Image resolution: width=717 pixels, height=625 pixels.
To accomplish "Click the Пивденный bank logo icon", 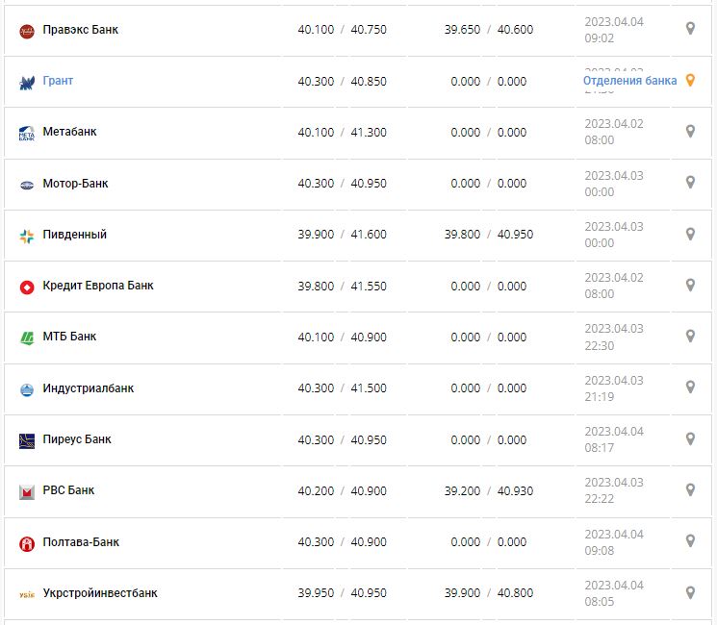I will (x=27, y=236).
